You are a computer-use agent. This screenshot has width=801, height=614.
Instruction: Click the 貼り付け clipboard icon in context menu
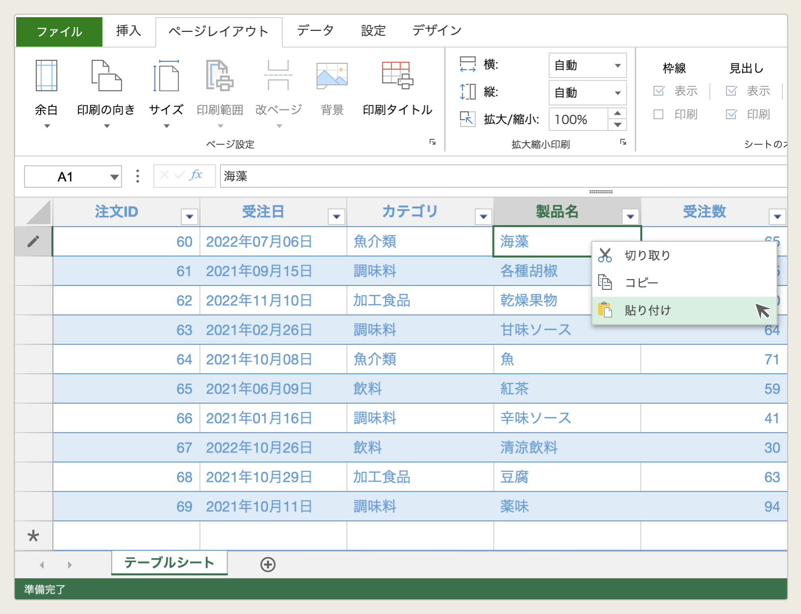point(605,310)
